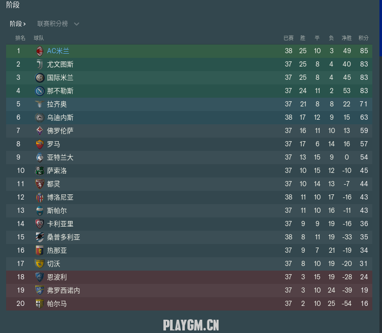
Task: Open the 亚特兰大 team link
Action: click(x=60, y=158)
